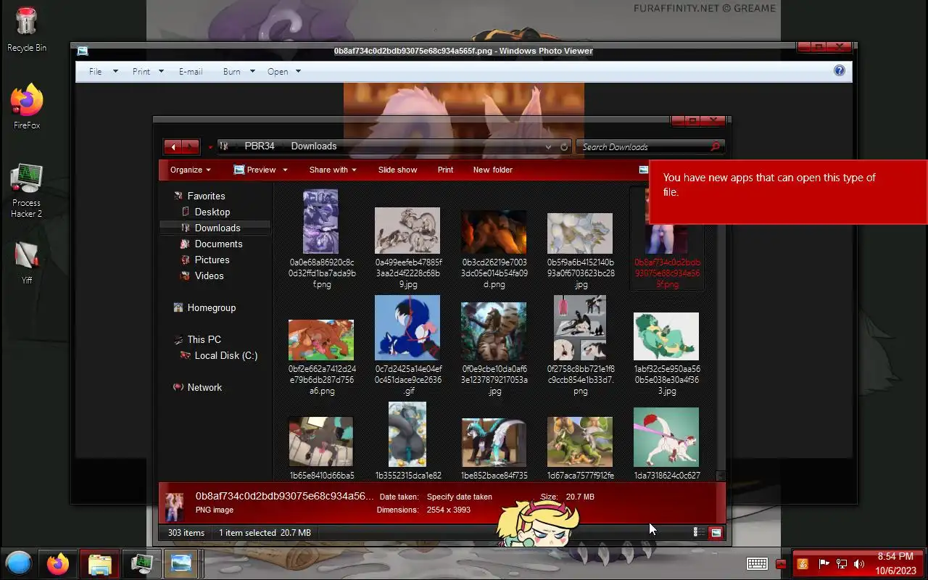
Task: Select Desktop under Favorites
Action: [212, 212]
